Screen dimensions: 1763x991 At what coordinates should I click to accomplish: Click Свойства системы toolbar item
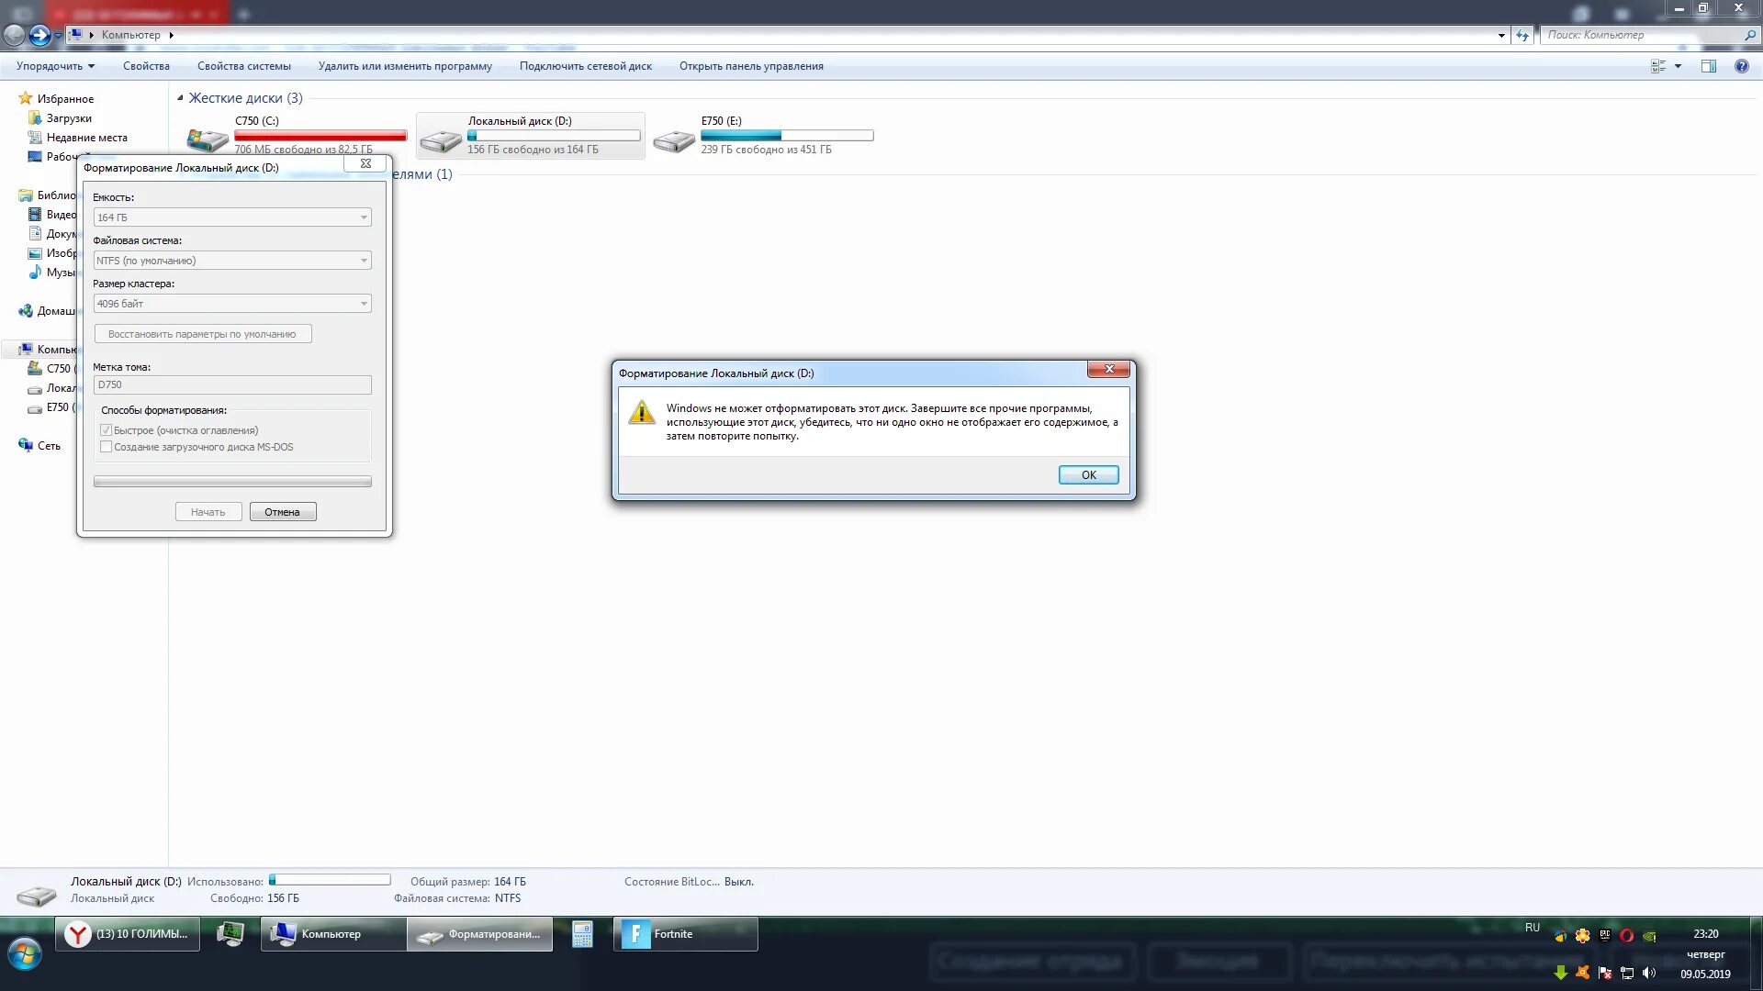(x=243, y=66)
